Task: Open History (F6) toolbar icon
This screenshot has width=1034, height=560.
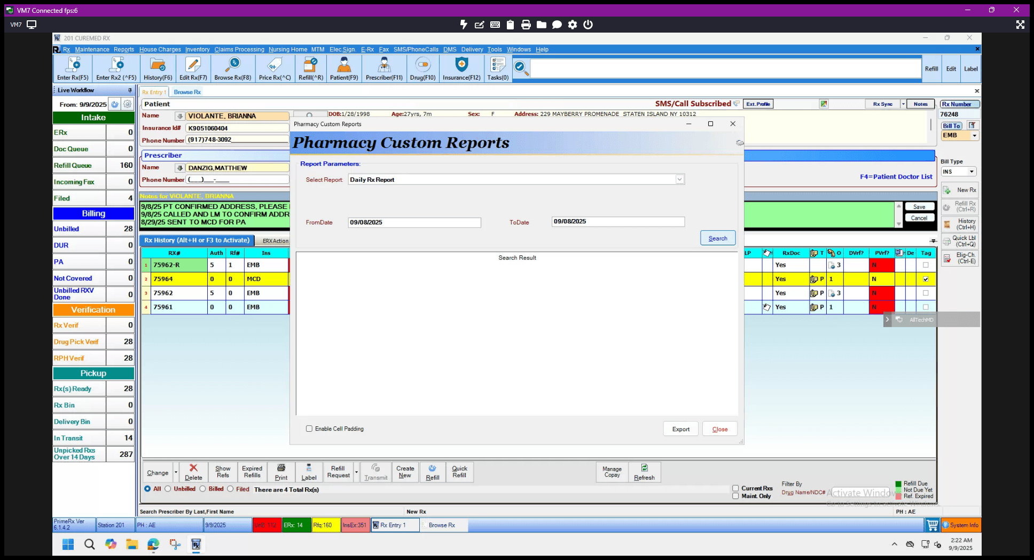Action: point(158,68)
